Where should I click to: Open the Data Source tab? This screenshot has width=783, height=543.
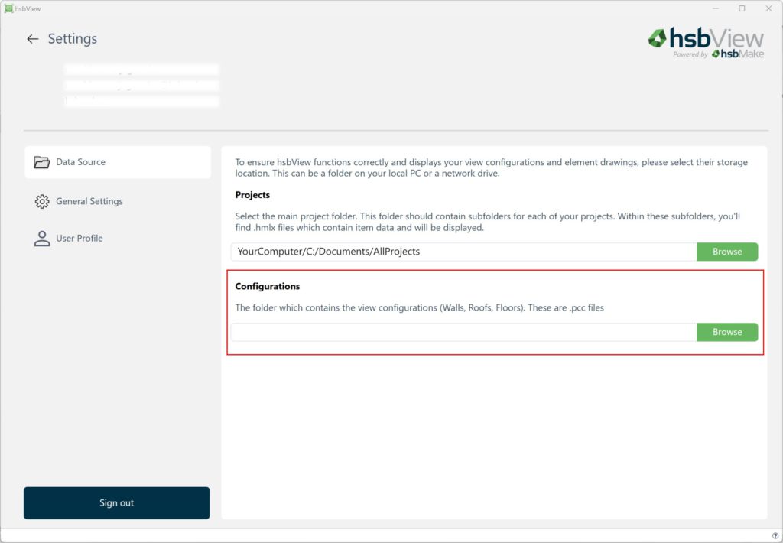coord(117,162)
